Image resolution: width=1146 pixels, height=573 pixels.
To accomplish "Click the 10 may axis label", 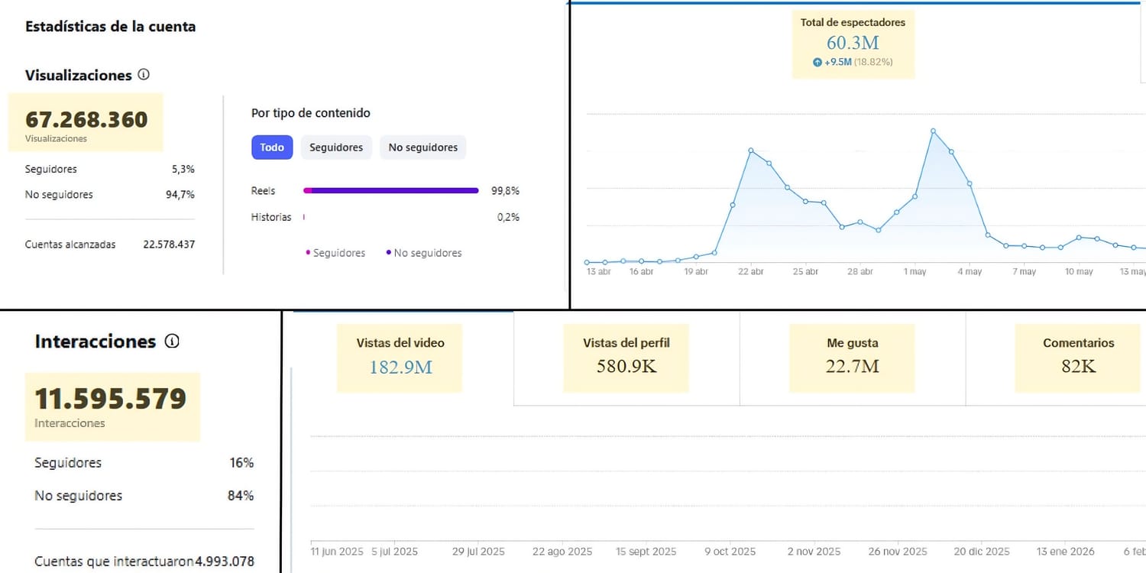I will point(1079,271).
